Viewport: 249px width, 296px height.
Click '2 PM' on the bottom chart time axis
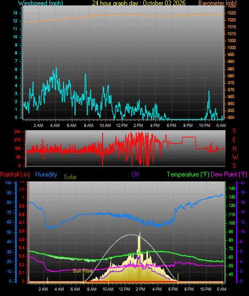point(141,289)
